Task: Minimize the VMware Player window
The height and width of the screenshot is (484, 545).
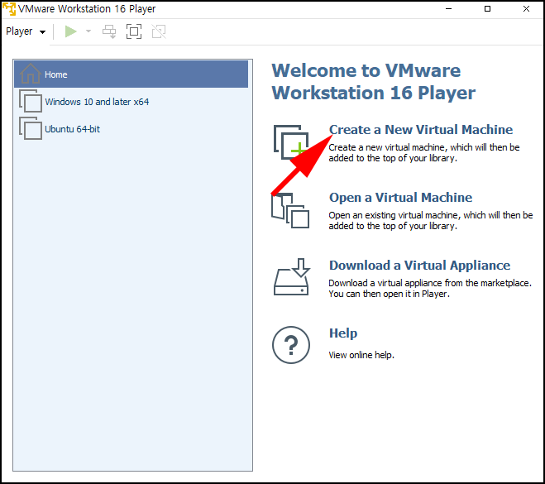Action: (x=449, y=9)
